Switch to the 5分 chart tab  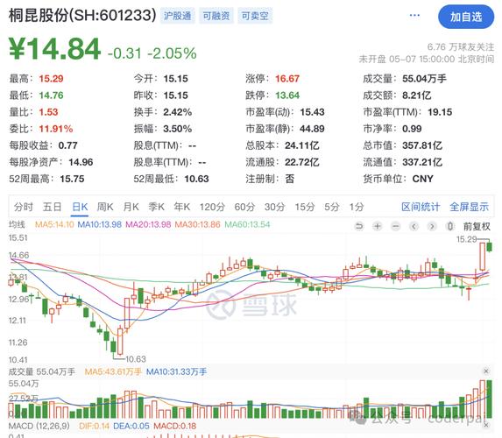pyautogui.click(x=332, y=207)
